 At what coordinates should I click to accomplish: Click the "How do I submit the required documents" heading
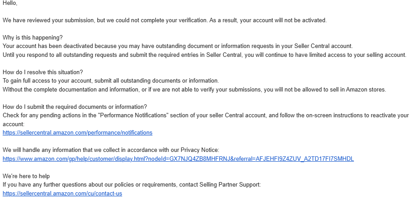tap(75, 107)
